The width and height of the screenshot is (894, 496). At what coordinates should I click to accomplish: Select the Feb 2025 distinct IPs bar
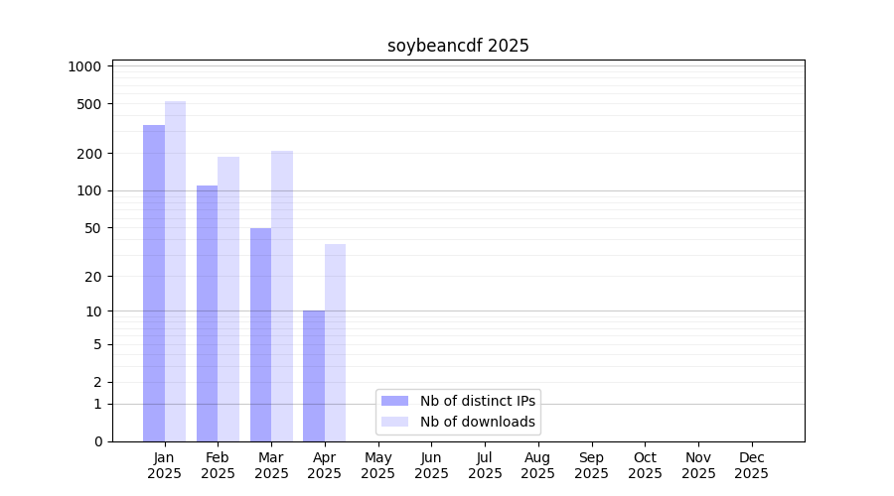click(x=207, y=313)
